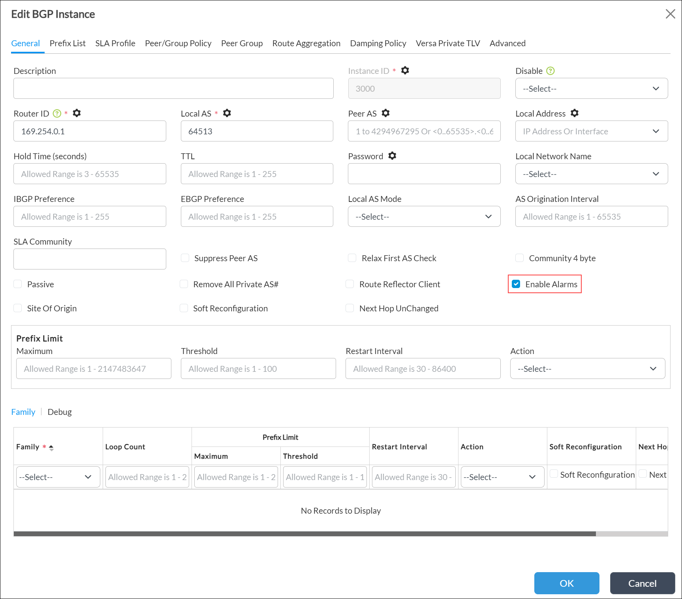Open the Local Network Name dropdown
Screen dimensions: 682x599
(x=592, y=174)
